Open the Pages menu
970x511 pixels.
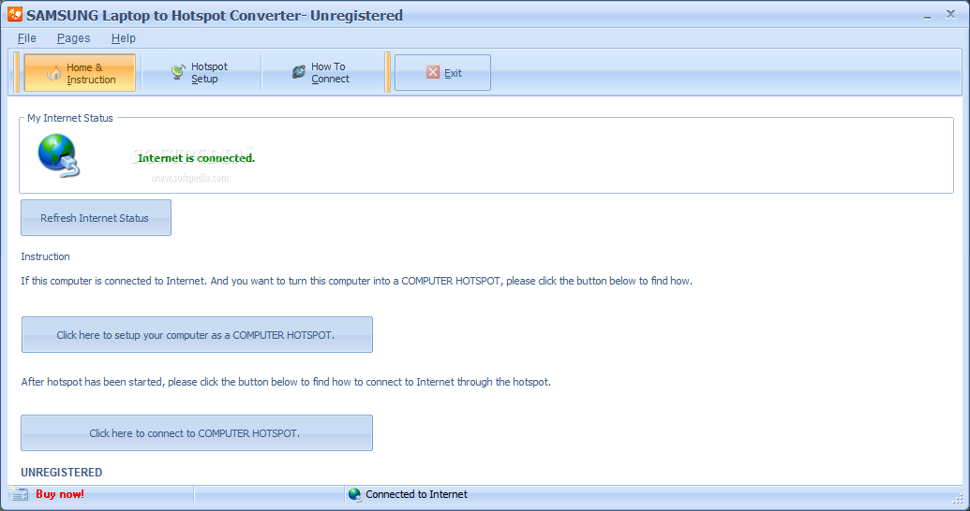click(74, 38)
